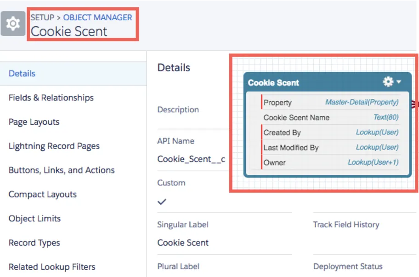
Task: Click the Cookie Scent card title
Action: 273,83
